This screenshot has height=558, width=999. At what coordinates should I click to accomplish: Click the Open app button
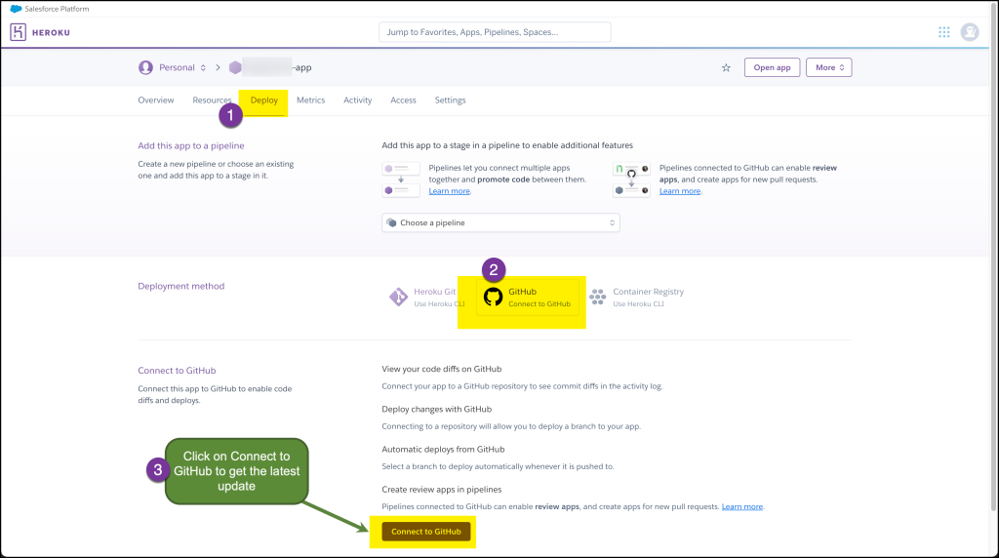pyautogui.click(x=773, y=67)
